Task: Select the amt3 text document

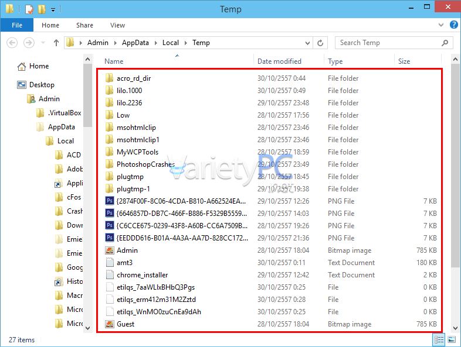Action: (119, 263)
